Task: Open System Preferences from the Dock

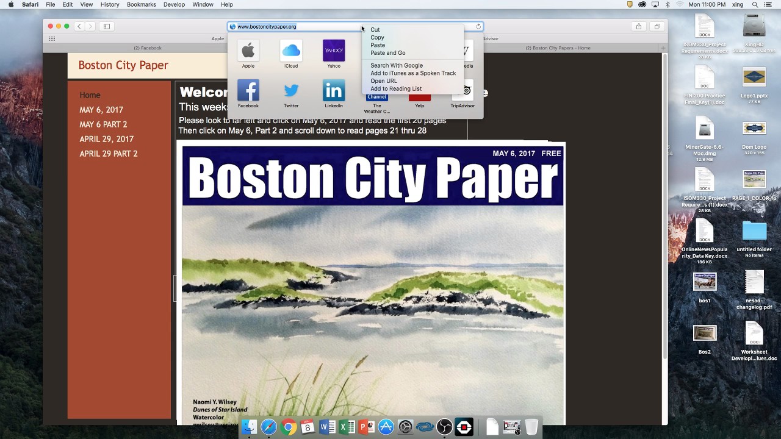Action: click(x=406, y=427)
